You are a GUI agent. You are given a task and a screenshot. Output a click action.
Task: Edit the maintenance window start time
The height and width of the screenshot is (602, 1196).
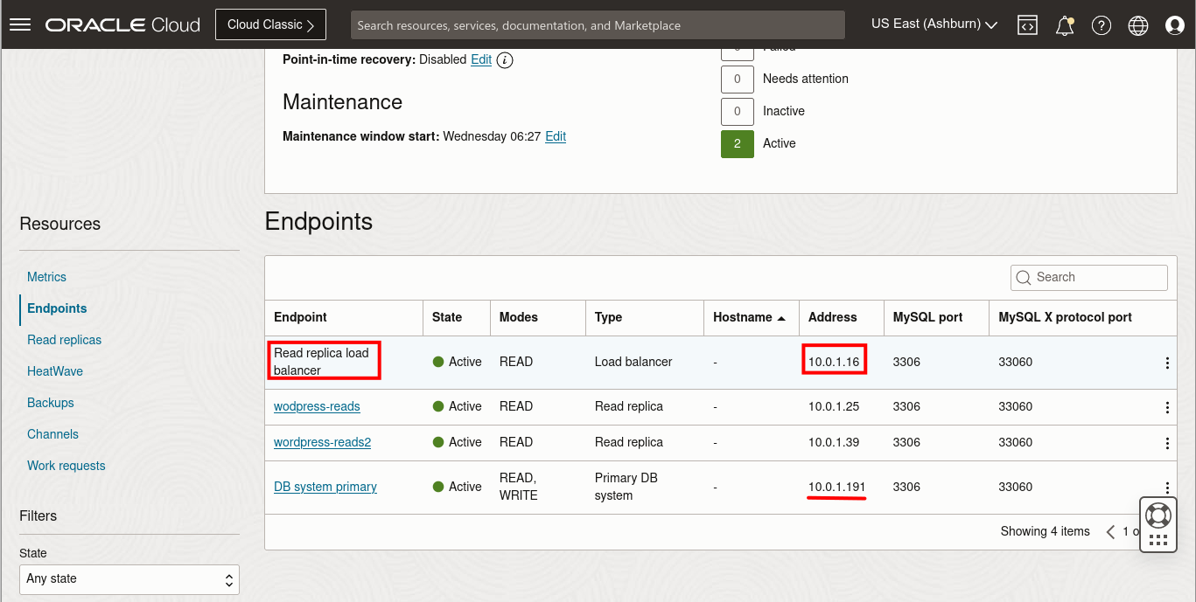(x=555, y=136)
